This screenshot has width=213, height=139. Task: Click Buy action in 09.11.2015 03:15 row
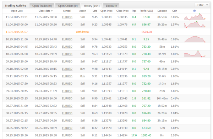tap(83, 76)
